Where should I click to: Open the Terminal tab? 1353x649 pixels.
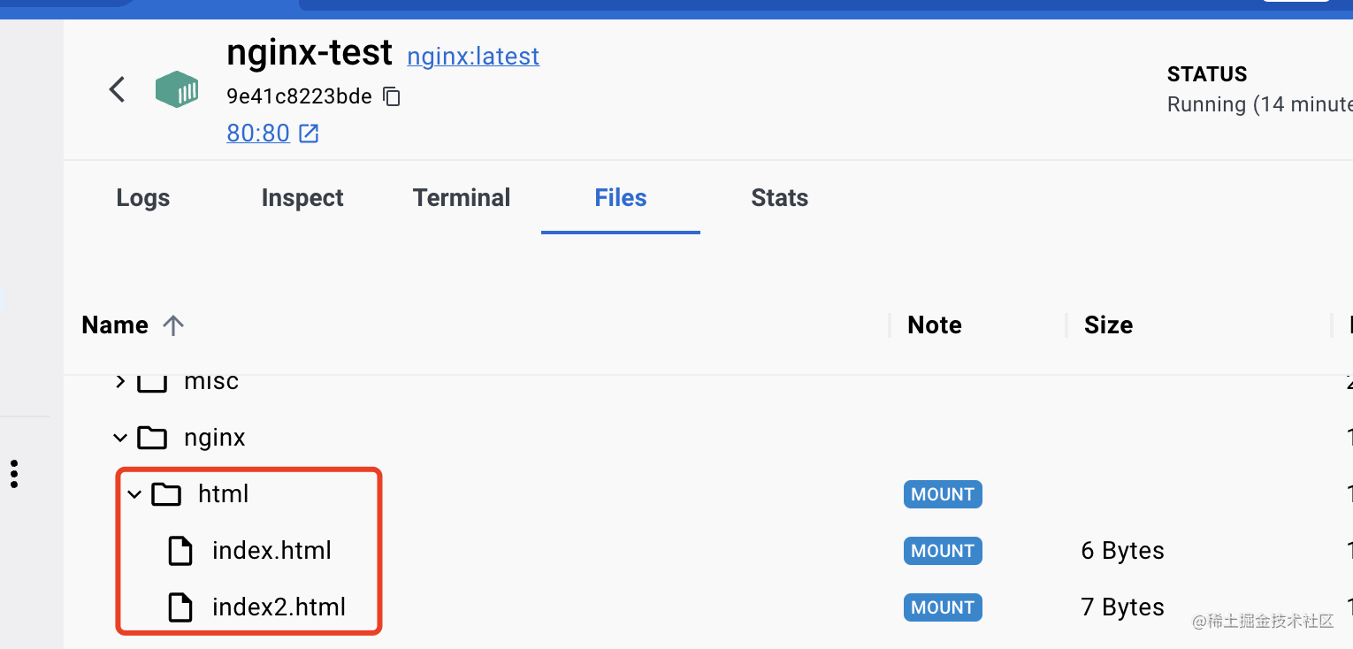(462, 198)
